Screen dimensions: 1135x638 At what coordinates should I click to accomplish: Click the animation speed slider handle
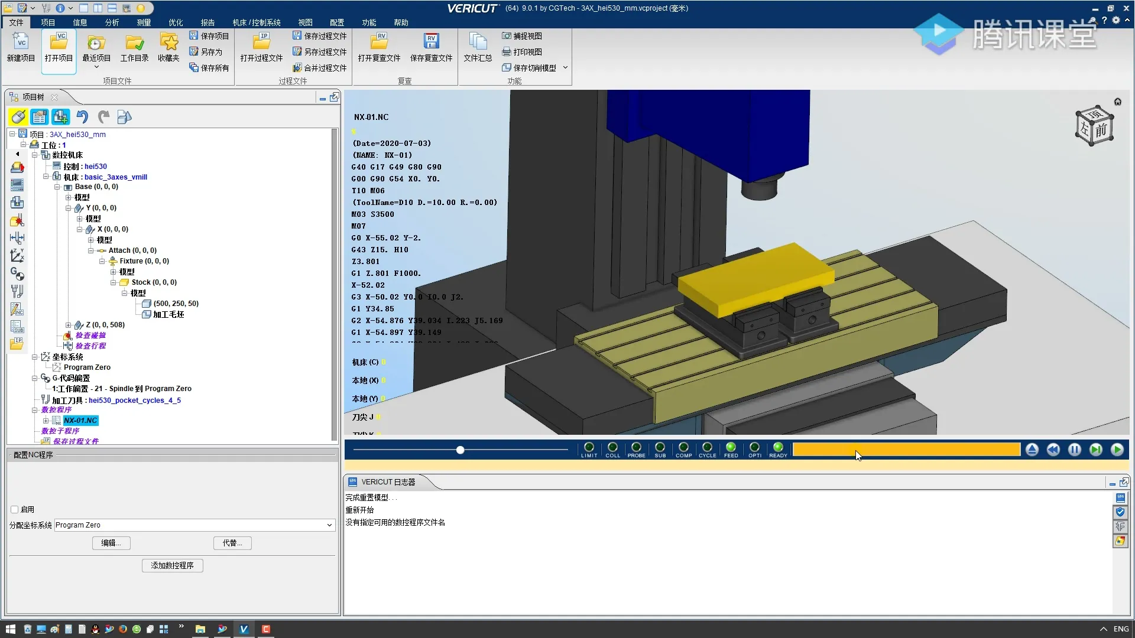(x=460, y=450)
